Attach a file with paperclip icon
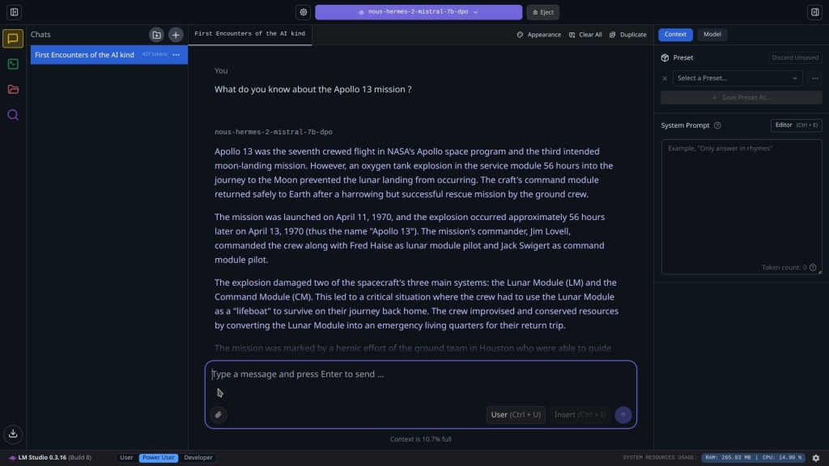Screen dimensions: 829x466 pyautogui.click(x=219, y=415)
